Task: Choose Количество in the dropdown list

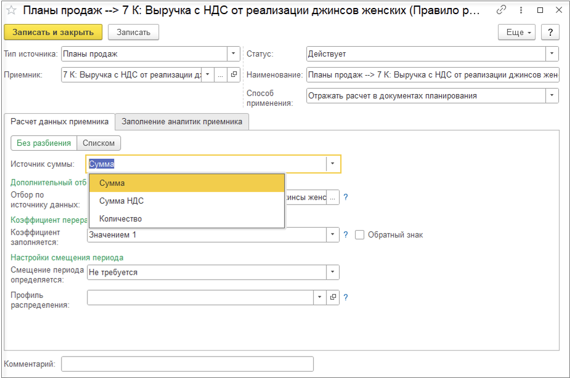Action: 120,219
